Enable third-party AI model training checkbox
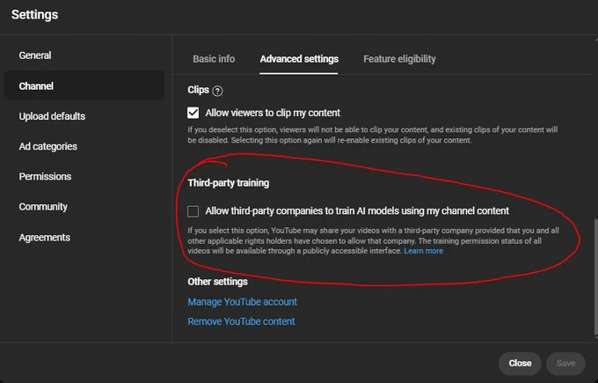Screen dimensions: 598x383 [193, 211]
